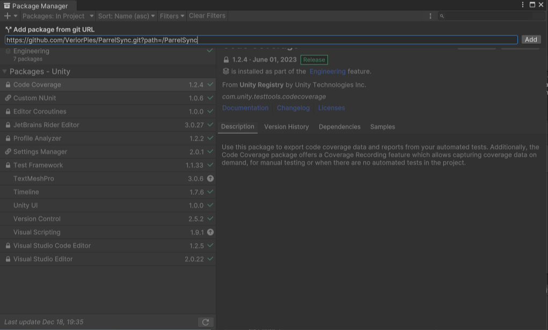Select the Test Framework package
The height and width of the screenshot is (330, 548).
(x=108, y=165)
